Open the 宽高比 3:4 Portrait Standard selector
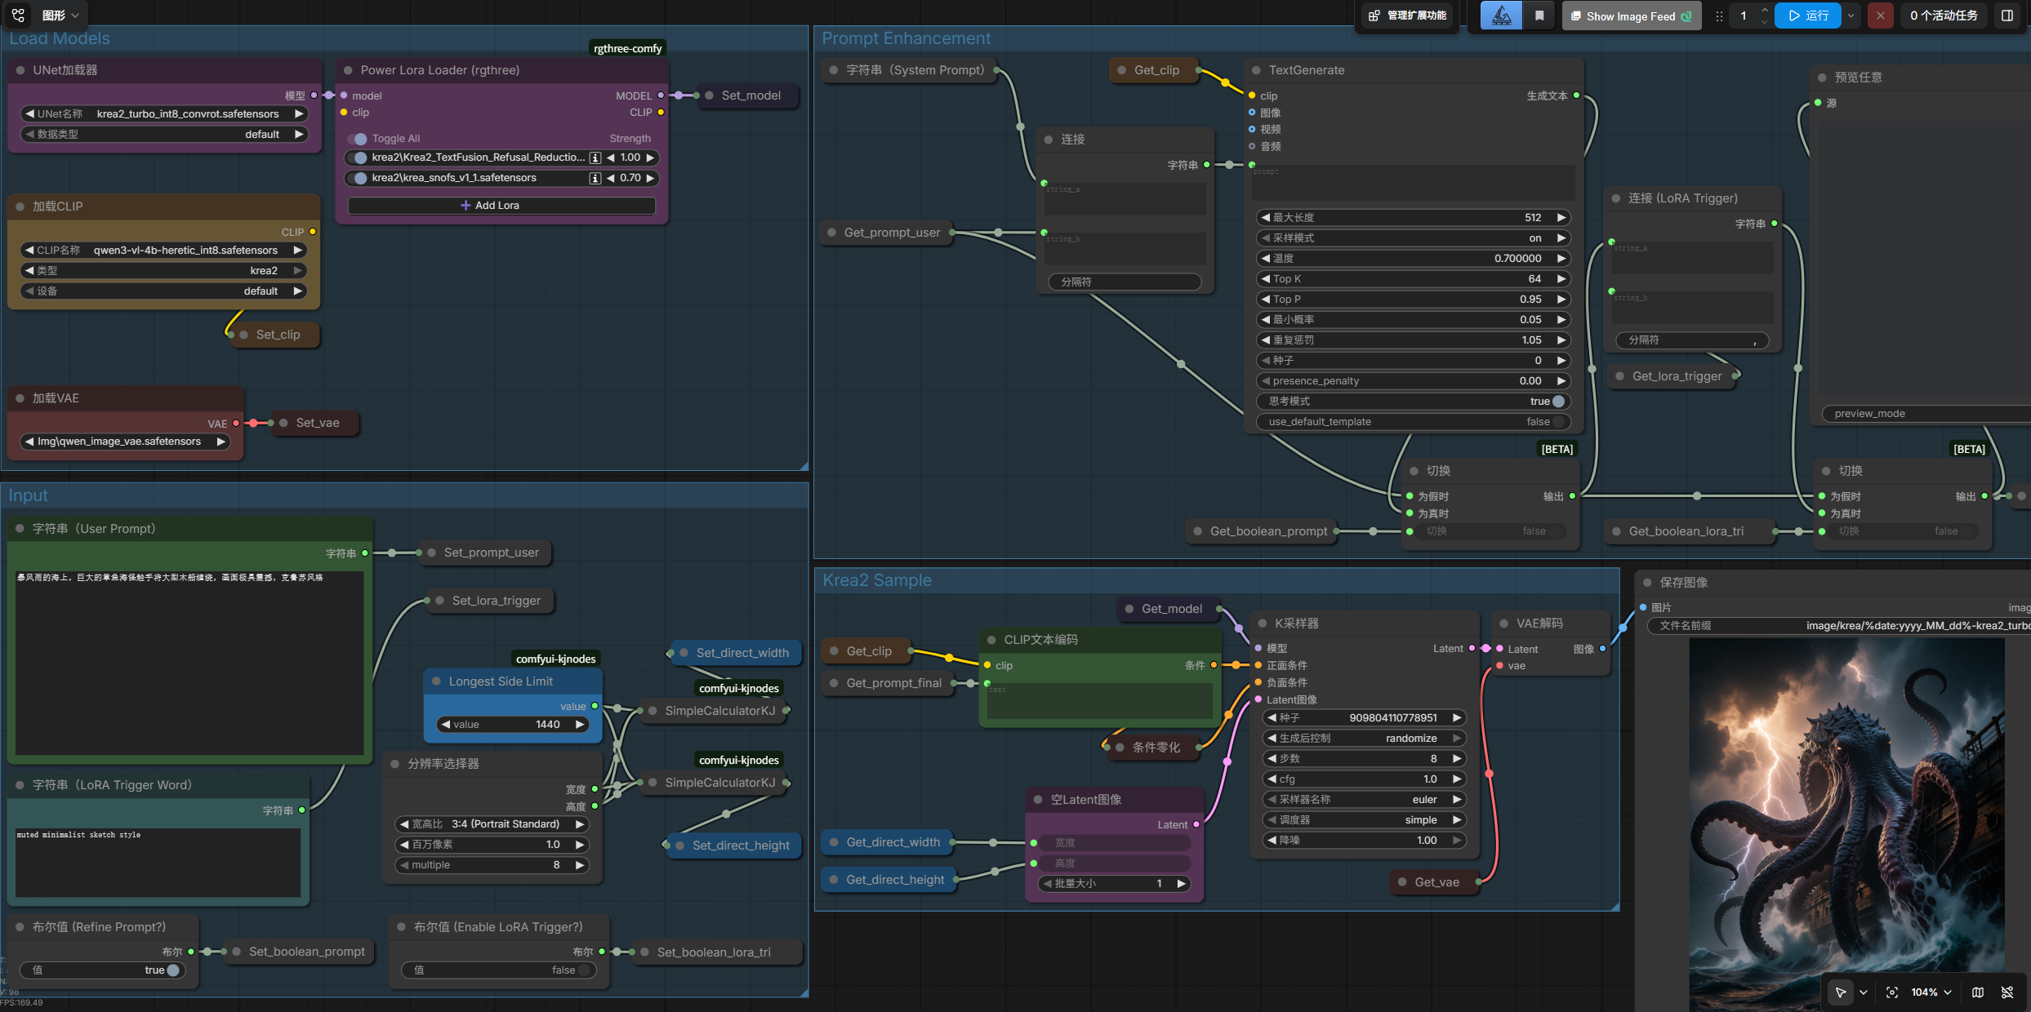The width and height of the screenshot is (2031, 1012). tap(492, 824)
